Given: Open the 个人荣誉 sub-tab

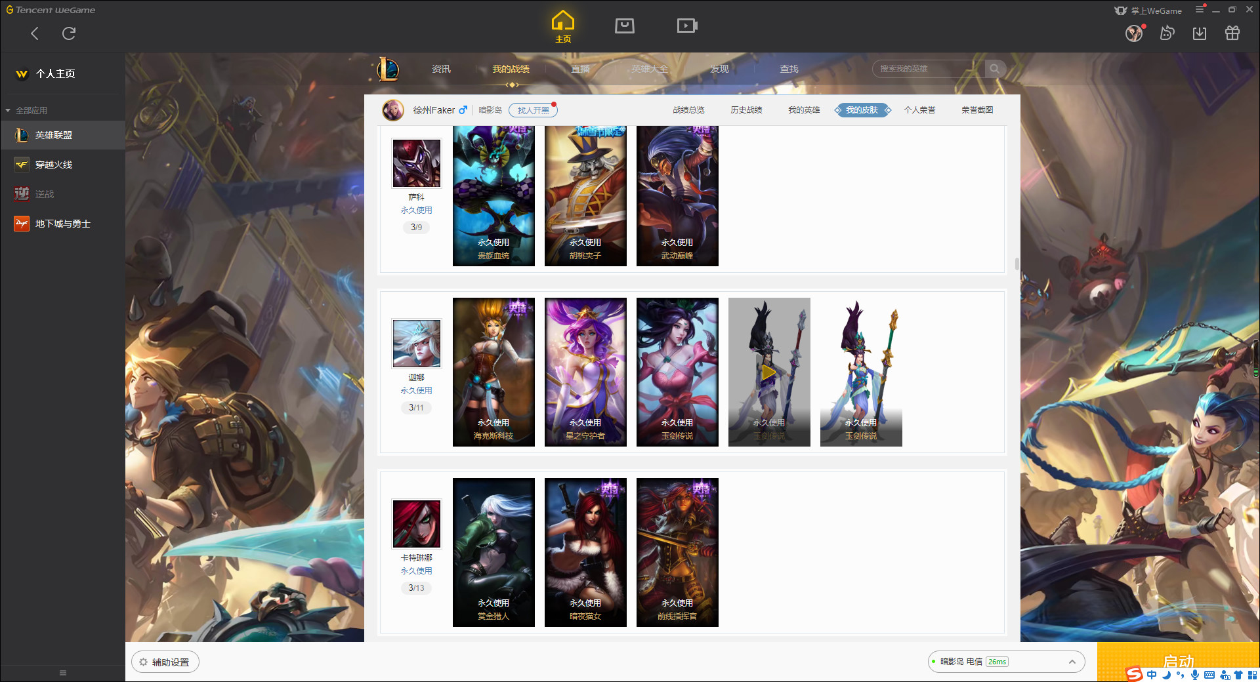Looking at the screenshot, I should (x=919, y=110).
